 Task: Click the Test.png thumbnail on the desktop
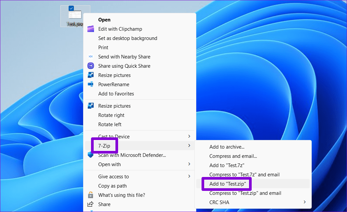tap(75, 15)
